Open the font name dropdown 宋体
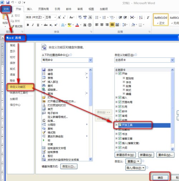 pyautogui.click(x=43, y=18)
